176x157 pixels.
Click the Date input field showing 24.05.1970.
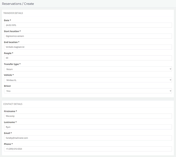tap(88, 25)
